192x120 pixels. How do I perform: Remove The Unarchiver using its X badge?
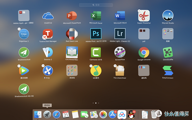[x=115, y=66]
